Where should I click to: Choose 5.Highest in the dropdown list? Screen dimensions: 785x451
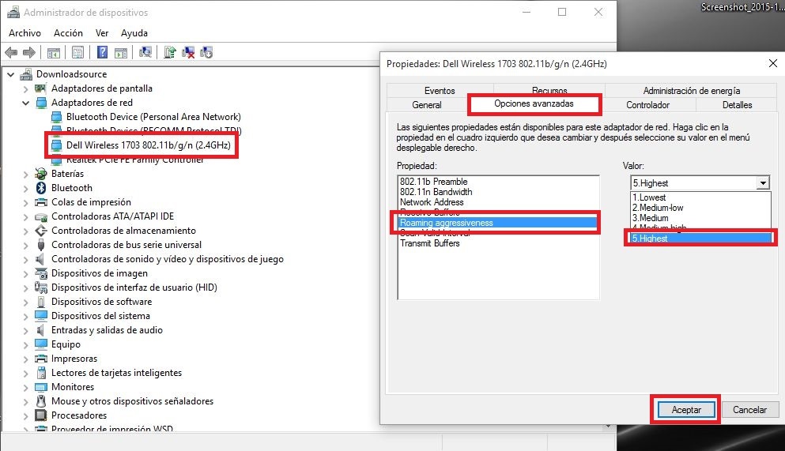click(700, 239)
